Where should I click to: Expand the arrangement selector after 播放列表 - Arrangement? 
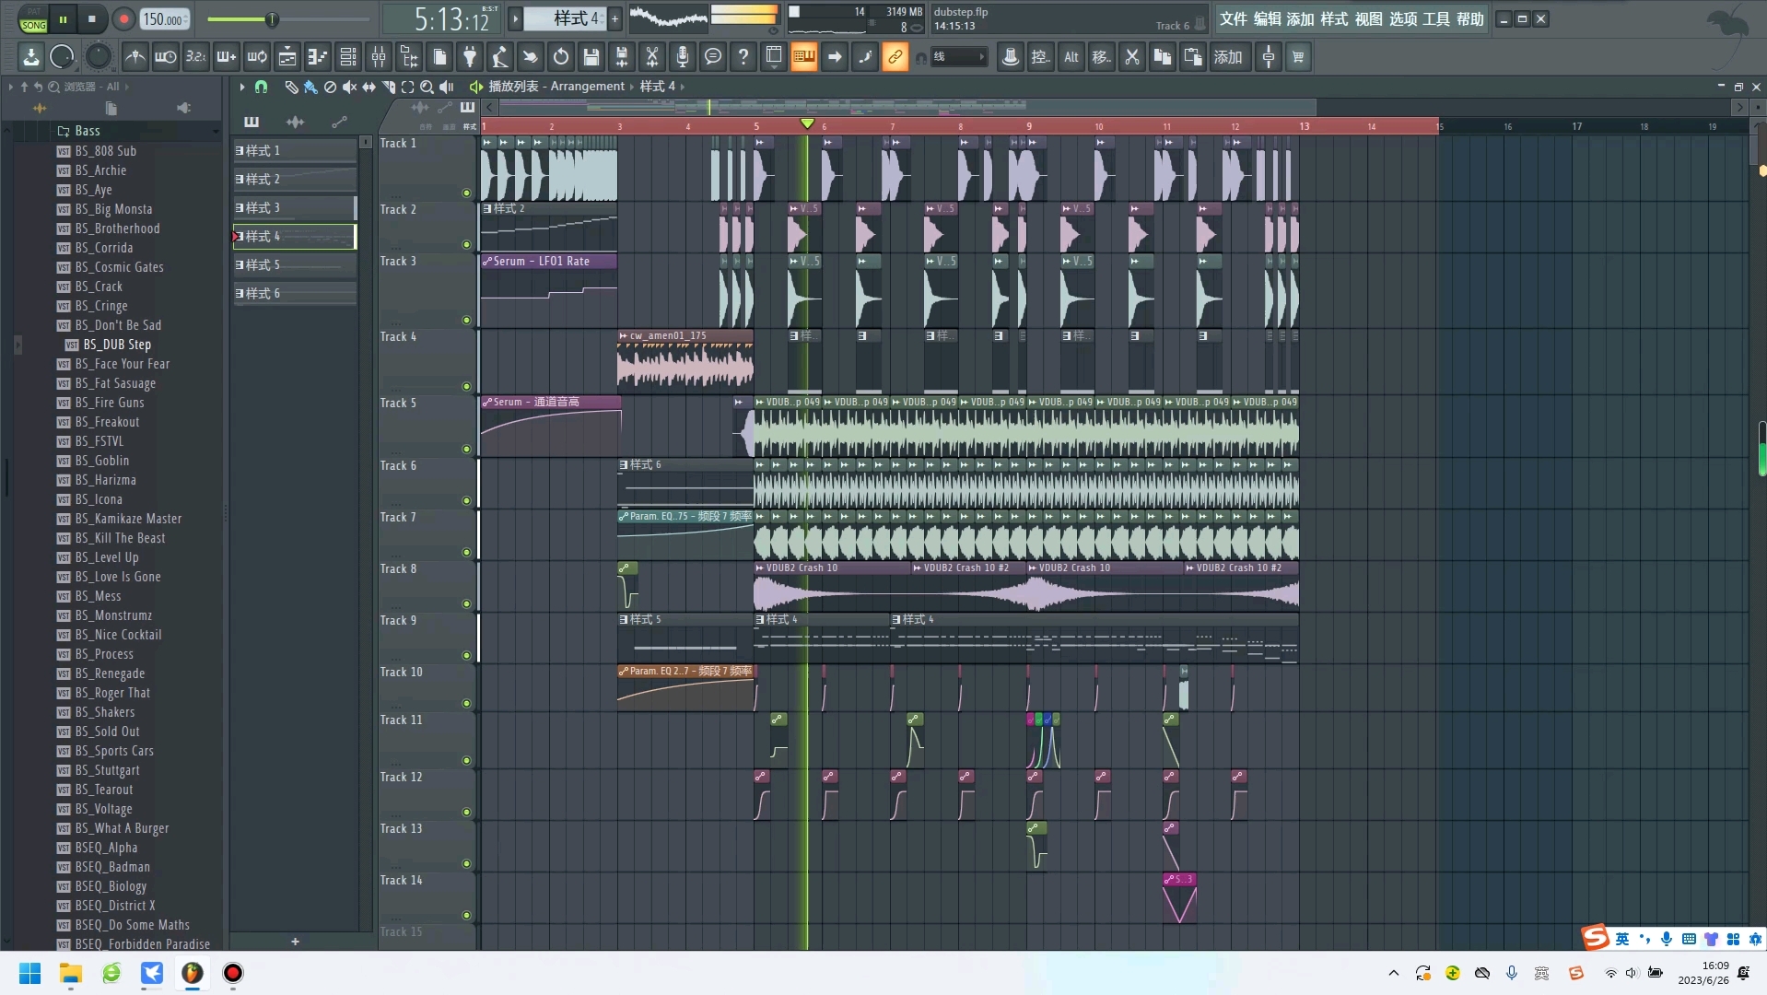(x=632, y=87)
